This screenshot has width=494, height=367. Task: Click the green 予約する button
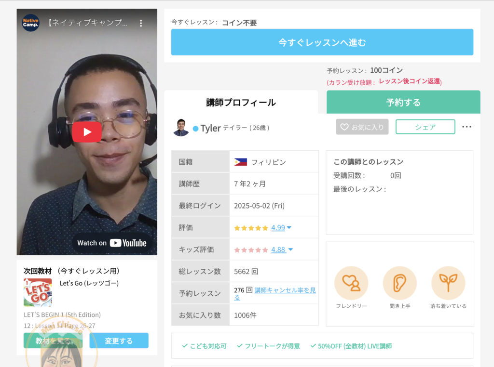click(x=403, y=102)
